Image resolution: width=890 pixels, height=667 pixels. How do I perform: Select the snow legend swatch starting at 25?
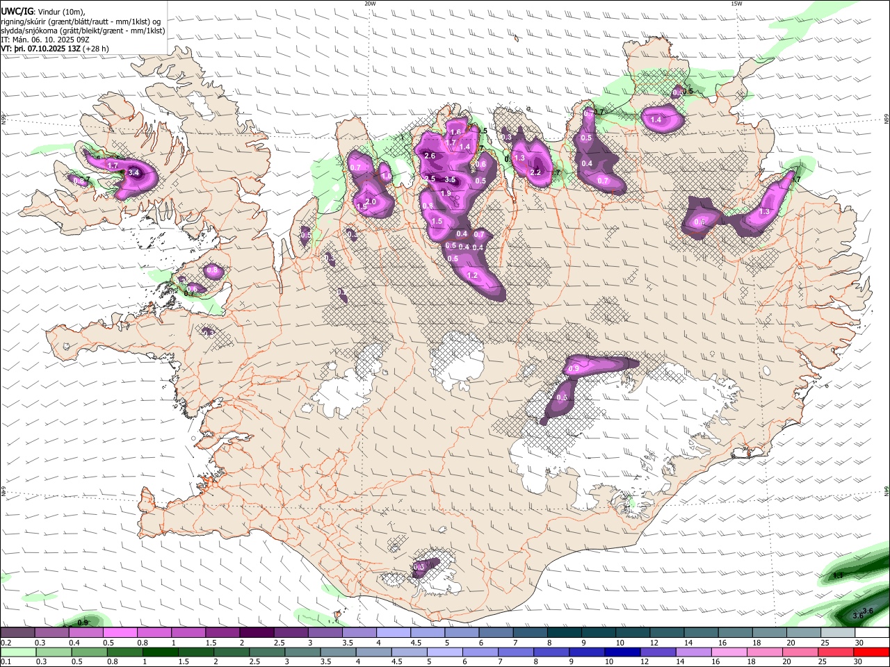(x=838, y=633)
